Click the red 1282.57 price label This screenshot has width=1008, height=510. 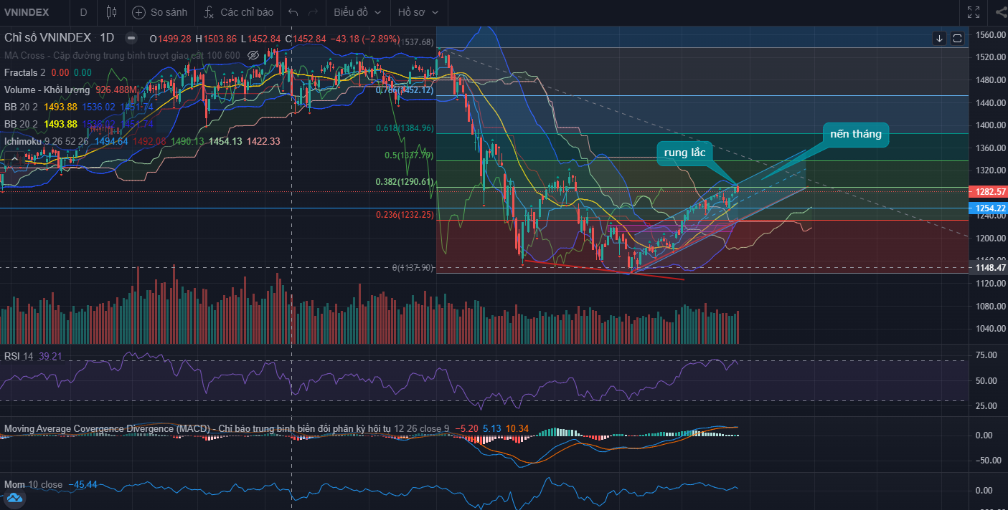[x=986, y=192]
